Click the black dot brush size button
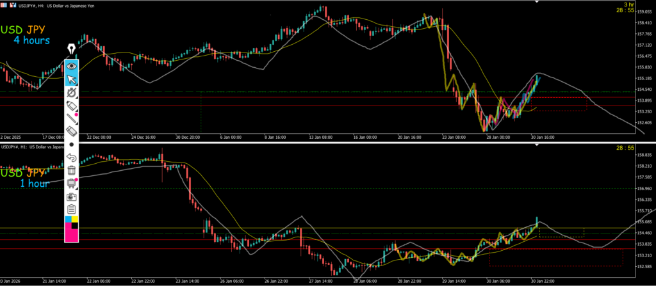Screen dimensions: 656x286 (72, 145)
